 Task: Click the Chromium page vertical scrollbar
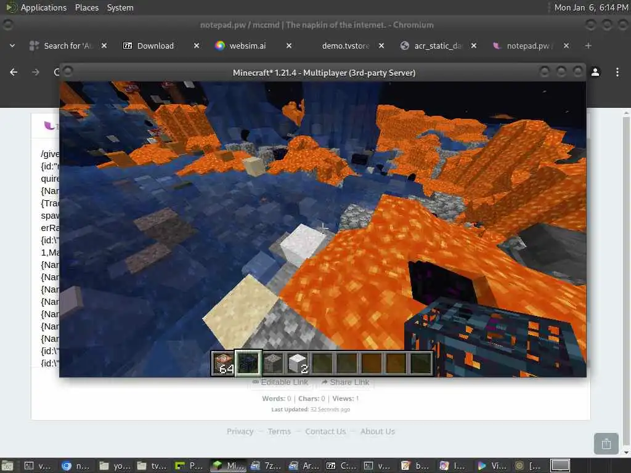pos(626,281)
